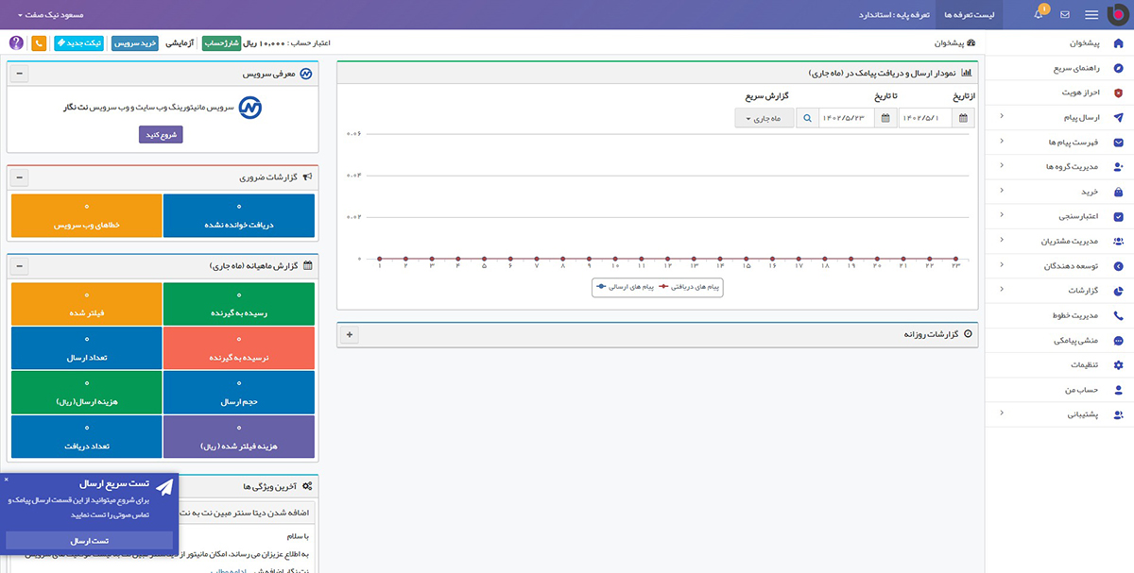
Task: Click the شروع کنید button
Action: click(x=161, y=135)
